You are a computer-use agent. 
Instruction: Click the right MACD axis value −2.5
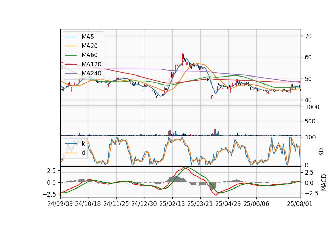tap(311, 193)
